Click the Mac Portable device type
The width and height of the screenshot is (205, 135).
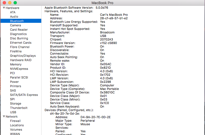pyautogui.click(x=109, y=89)
